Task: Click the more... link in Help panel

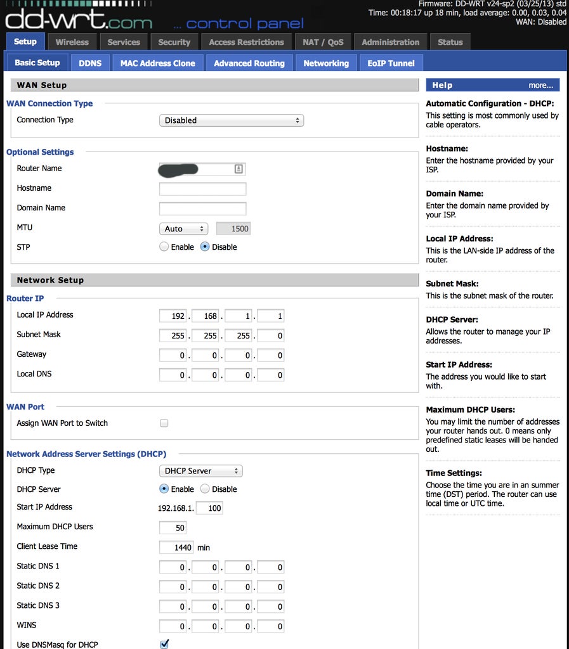Action: click(x=540, y=85)
